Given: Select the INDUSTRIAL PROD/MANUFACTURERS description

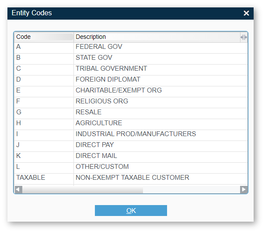Looking at the screenshot, I should pos(160,135).
